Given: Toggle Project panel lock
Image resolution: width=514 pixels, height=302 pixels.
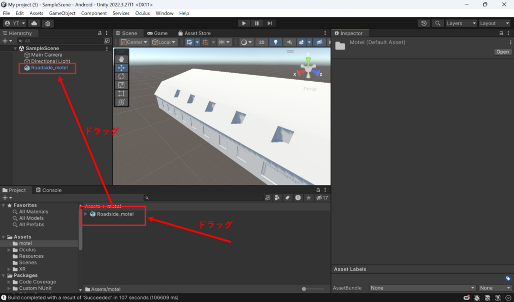Looking at the screenshot, I should [318, 190].
